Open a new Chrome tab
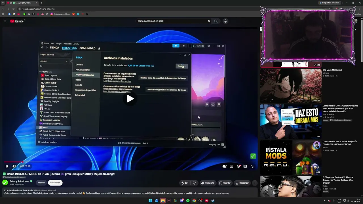 click(x=41, y=3)
